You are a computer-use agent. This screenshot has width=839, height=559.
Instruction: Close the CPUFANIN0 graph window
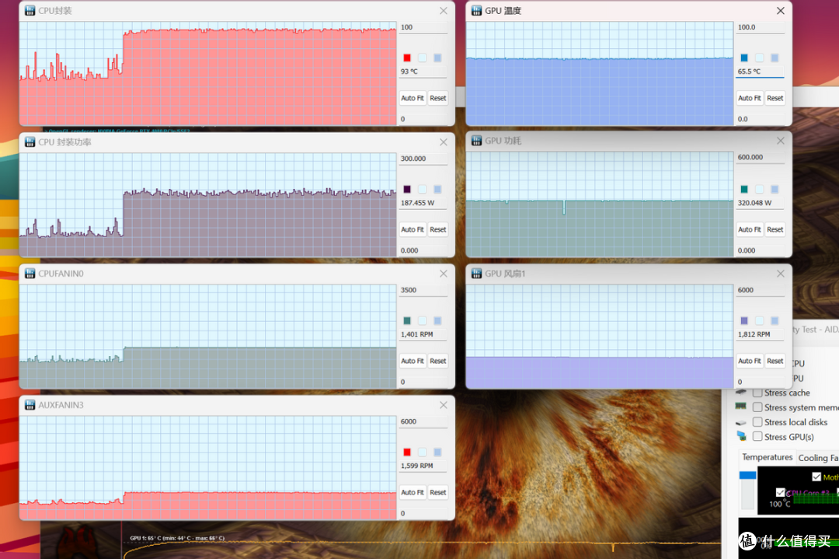(444, 274)
